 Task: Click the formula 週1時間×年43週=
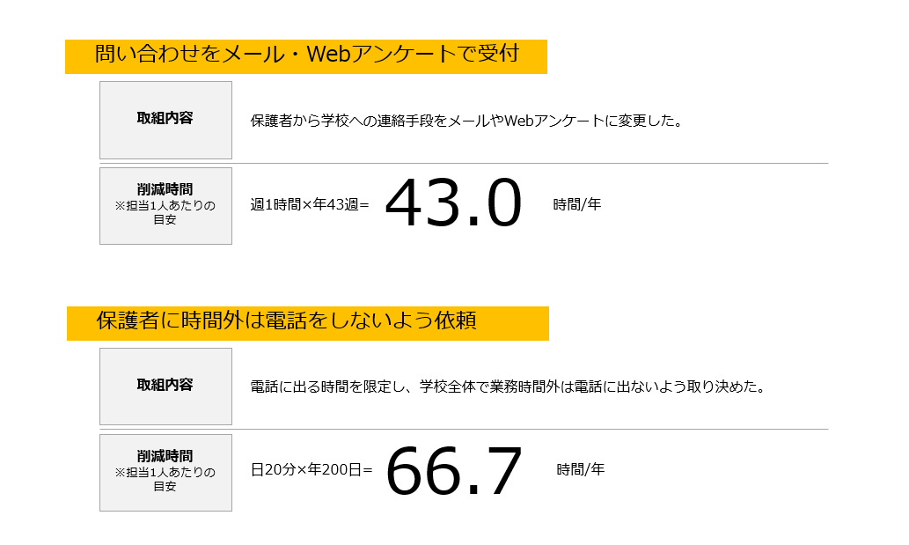310,205
